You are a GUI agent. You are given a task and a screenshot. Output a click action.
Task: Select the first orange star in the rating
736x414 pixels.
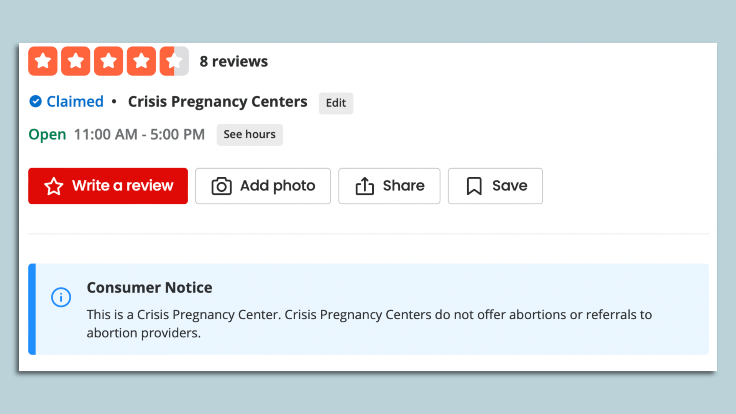click(43, 61)
